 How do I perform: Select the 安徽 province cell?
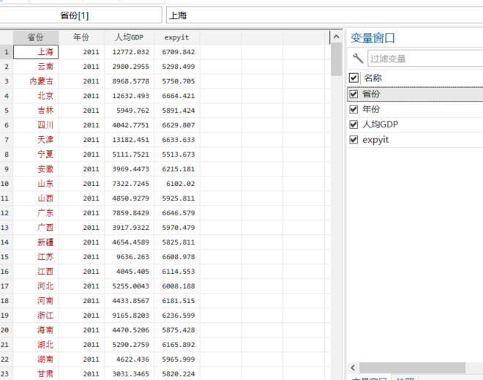[x=36, y=169]
